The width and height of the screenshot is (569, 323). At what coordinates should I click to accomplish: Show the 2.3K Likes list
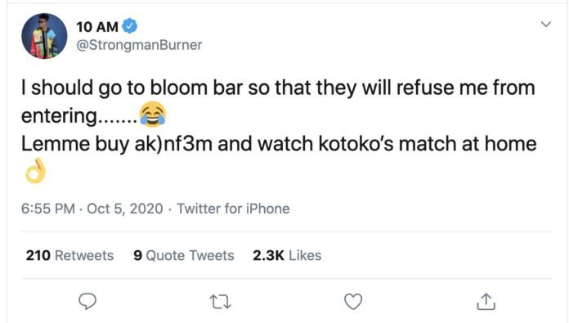click(x=287, y=255)
